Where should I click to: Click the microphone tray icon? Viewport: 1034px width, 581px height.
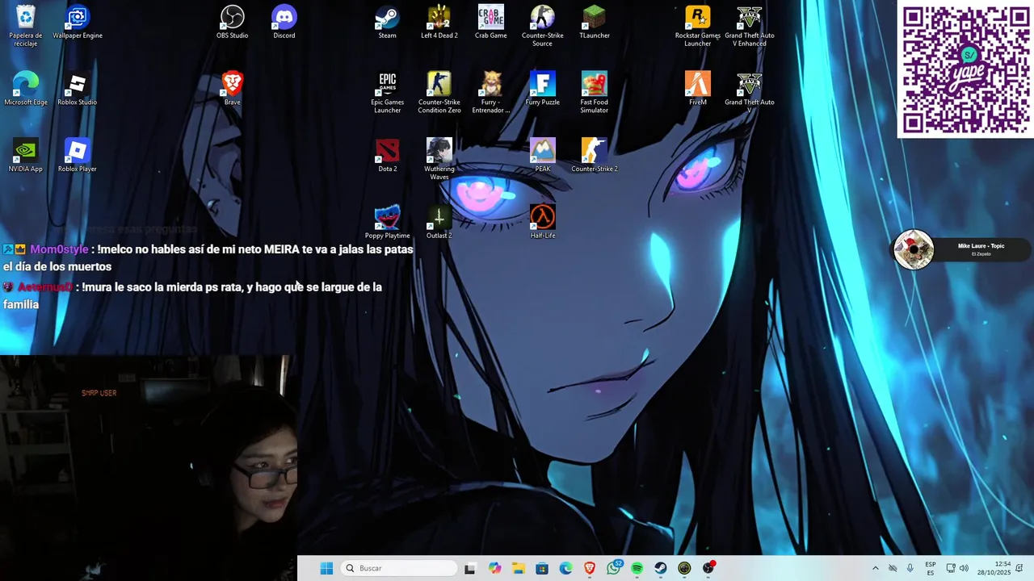[x=910, y=568]
